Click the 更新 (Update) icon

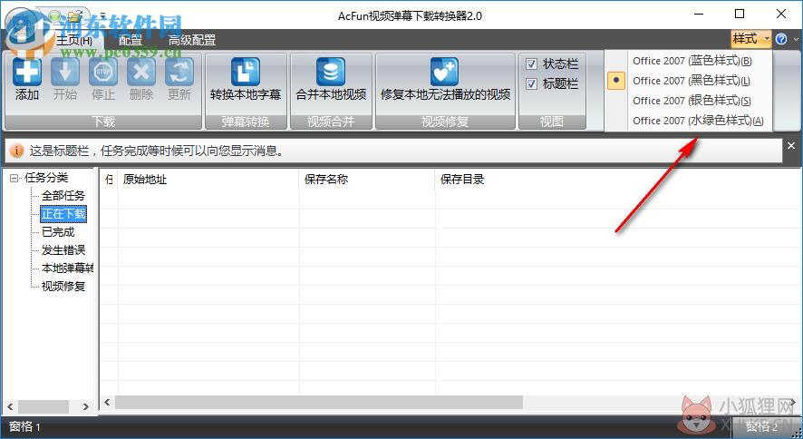(x=179, y=72)
